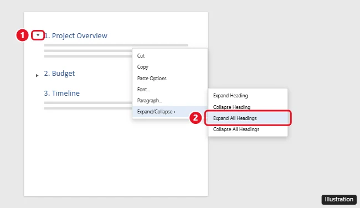Select the '3. Timeline' heading

pos(62,93)
